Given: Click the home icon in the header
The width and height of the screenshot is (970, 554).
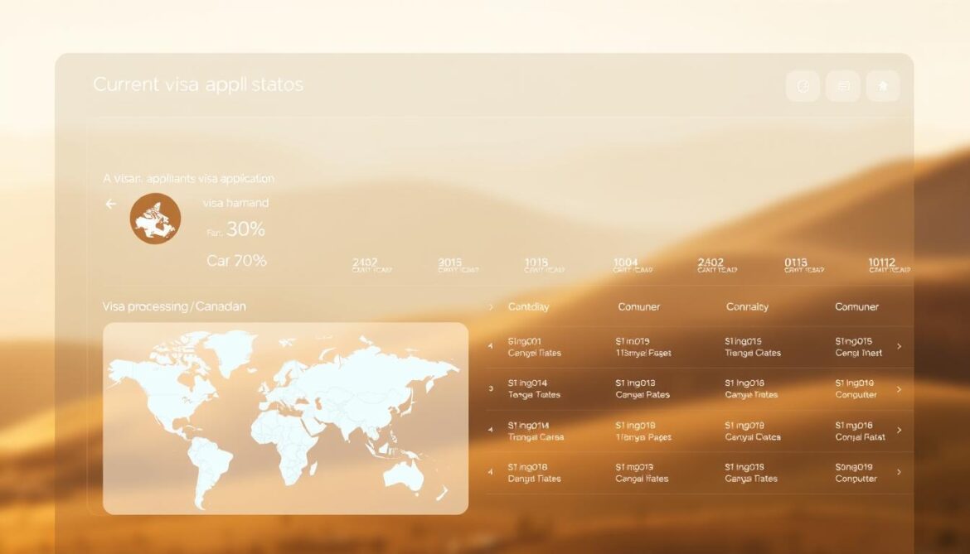Looking at the screenshot, I should pyautogui.click(x=883, y=86).
